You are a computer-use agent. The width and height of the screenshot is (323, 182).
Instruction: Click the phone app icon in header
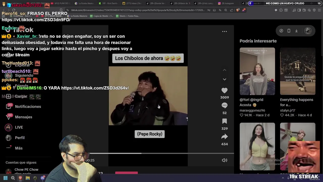click(x=289, y=31)
